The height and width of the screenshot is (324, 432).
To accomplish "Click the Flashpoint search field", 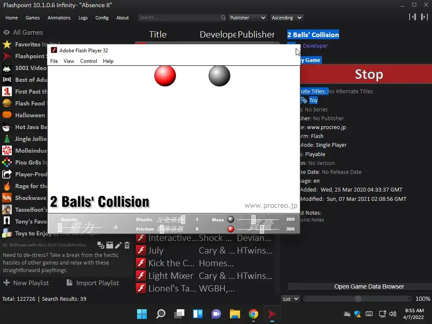I will coord(179,17).
